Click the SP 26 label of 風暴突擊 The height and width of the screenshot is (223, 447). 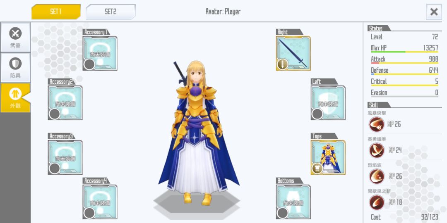coord(394,124)
